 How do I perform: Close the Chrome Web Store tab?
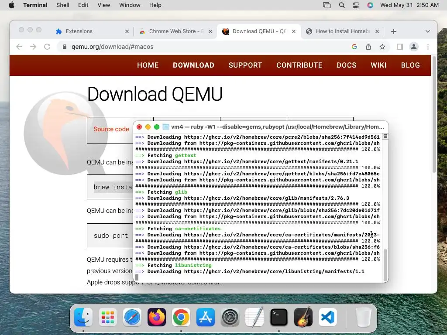[210, 31]
